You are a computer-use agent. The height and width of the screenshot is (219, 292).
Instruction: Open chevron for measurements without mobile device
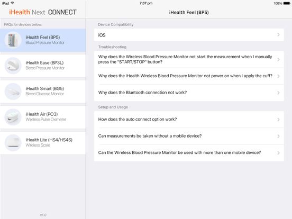(278, 136)
